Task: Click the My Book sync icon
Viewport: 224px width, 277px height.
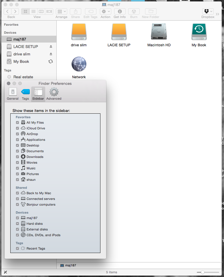Action: tap(51, 61)
